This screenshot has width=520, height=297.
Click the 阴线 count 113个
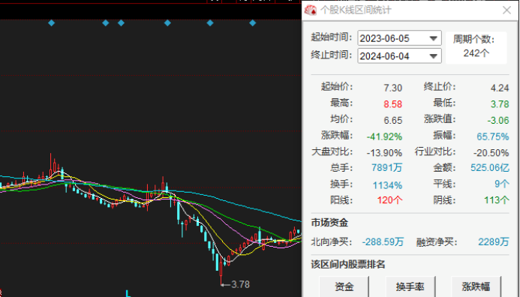click(x=497, y=200)
